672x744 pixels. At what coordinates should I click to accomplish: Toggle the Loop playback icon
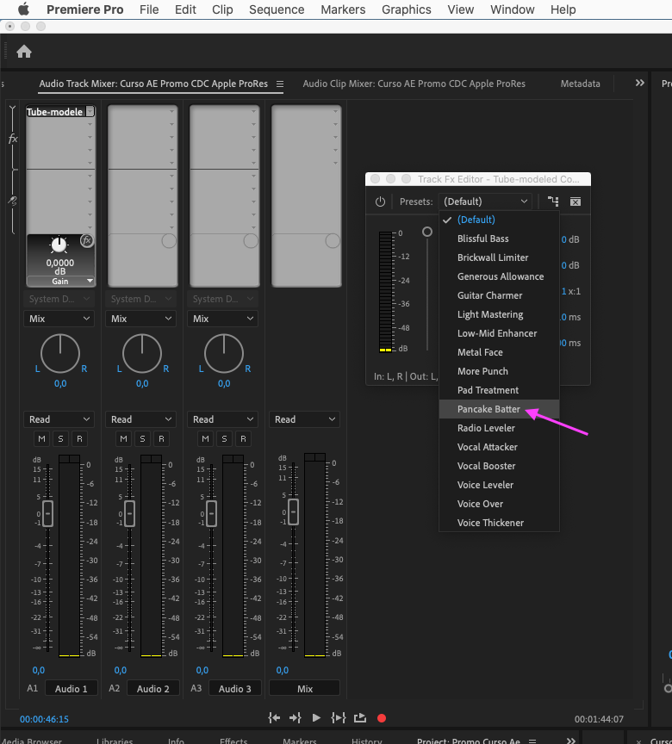(360, 718)
